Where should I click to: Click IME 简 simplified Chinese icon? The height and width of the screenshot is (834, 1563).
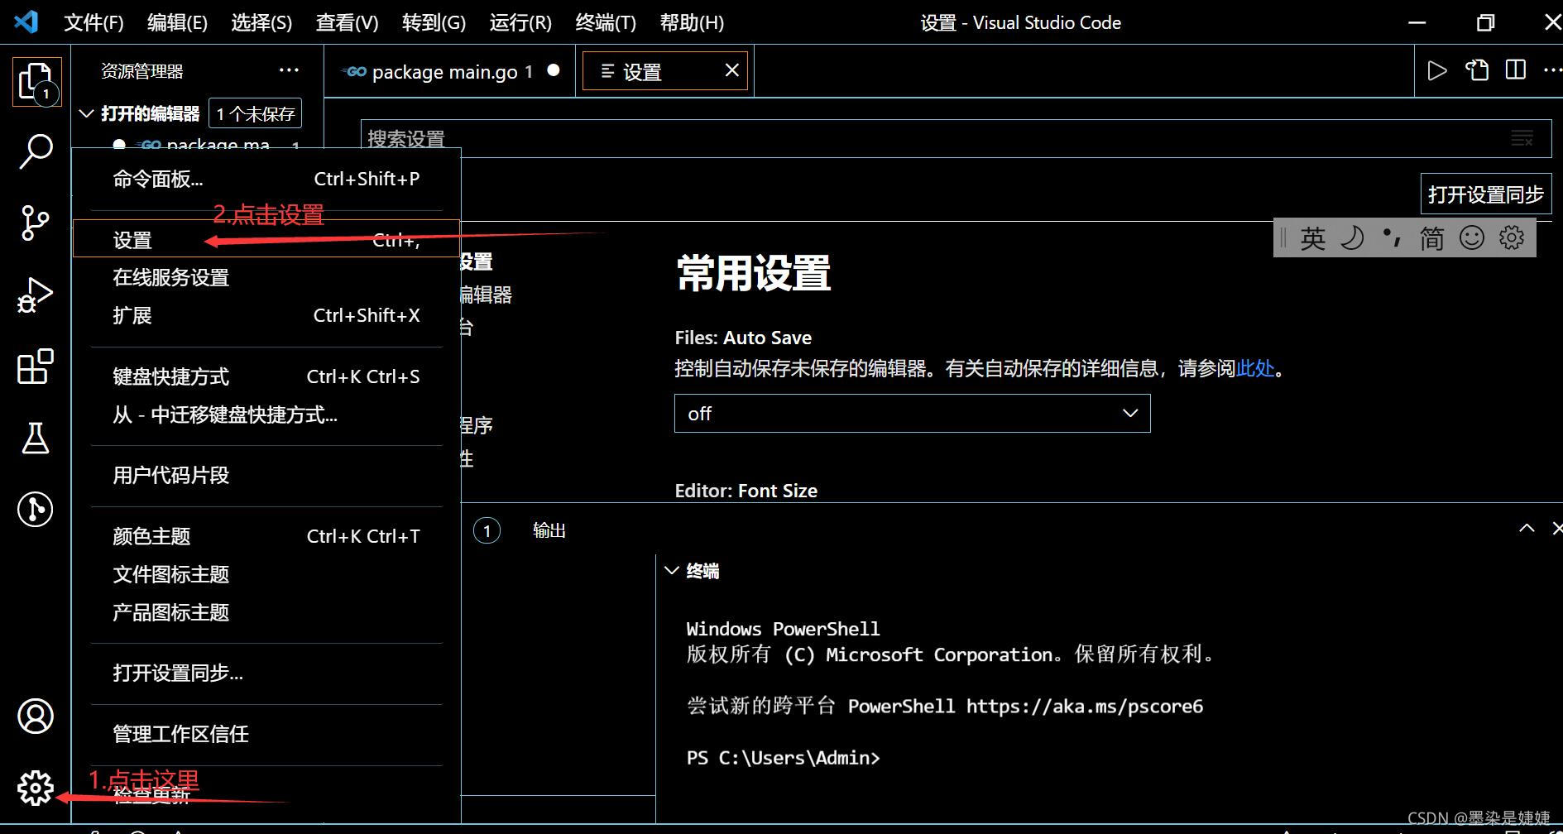point(1431,238)
